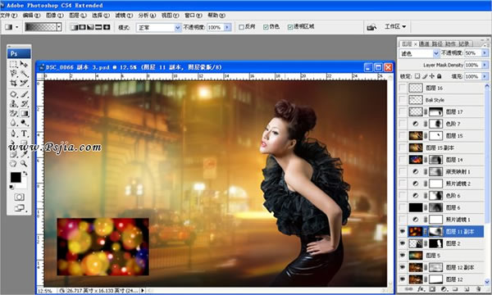Select the Pen tool

[x=13, y=134]
